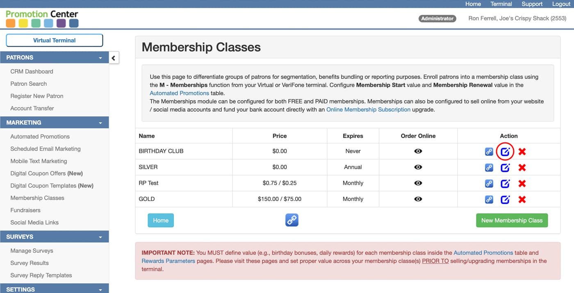Open Manage Surveys page
The image size is (574, 293).
[32, 250]
